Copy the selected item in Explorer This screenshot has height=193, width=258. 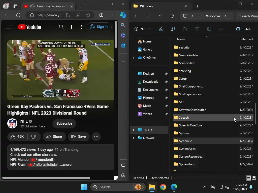pos(173,29)
